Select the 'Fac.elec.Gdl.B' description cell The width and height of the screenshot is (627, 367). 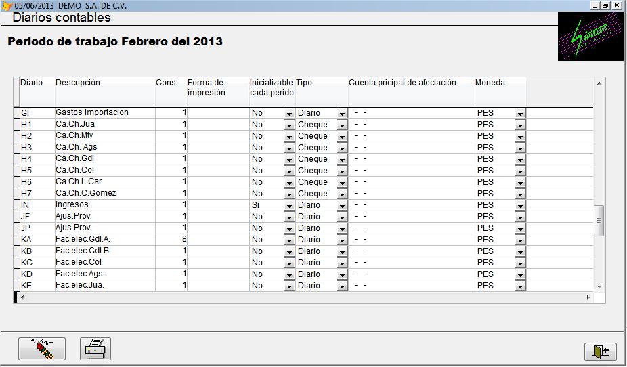click(x=105, y=251)
